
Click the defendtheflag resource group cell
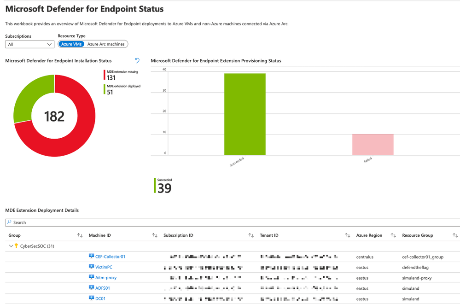pyautogui.click(x=415, y=267)
